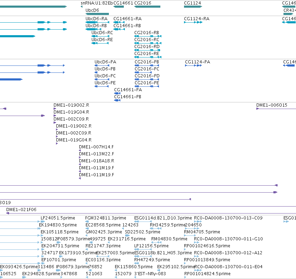Viewport: 296px width, 279px height.
Task: Click the CG2016-PC protein label
Action: (147, 69)
